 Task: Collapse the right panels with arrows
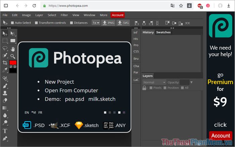(172, 28)
